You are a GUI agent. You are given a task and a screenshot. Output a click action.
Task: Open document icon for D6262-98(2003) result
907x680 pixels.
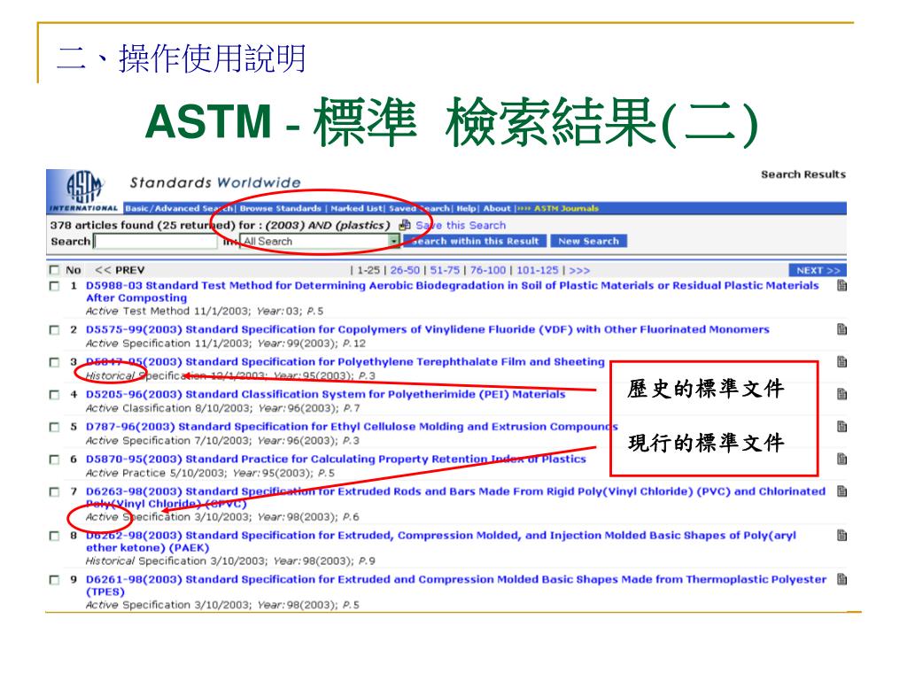tap(841, 535)
